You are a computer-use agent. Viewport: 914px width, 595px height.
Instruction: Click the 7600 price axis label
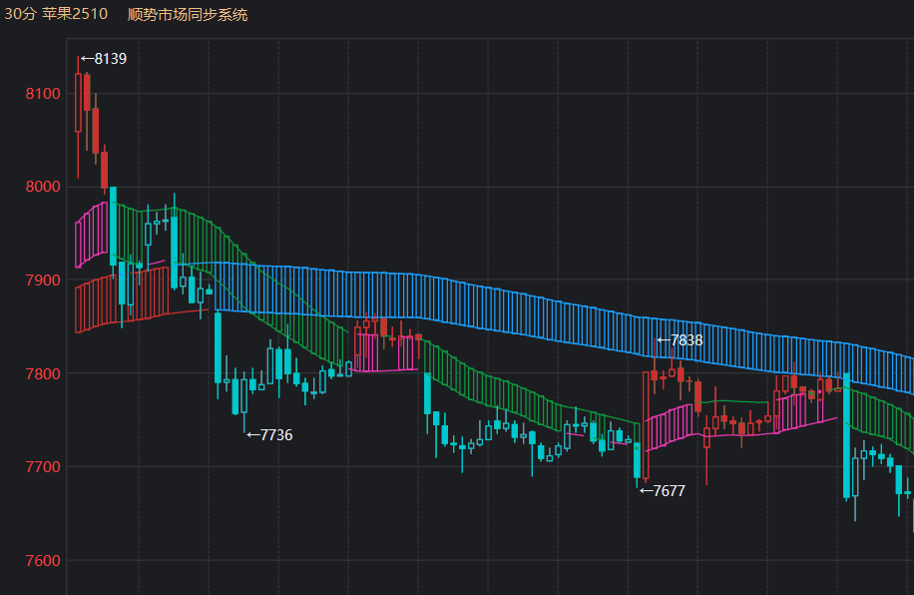tap(43, 561)
